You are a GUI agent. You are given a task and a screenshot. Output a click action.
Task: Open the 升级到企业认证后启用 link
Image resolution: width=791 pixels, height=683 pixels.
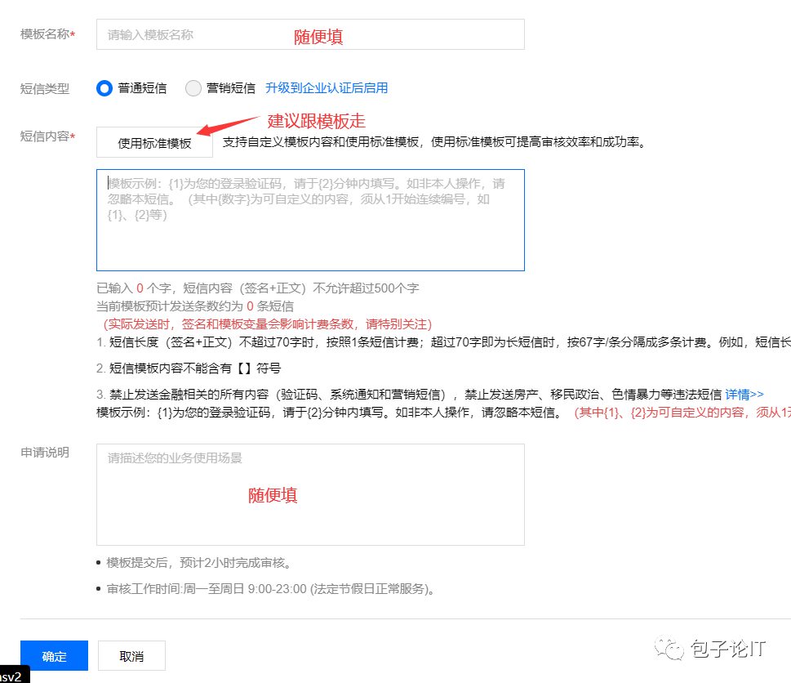[x=327, y=88]
